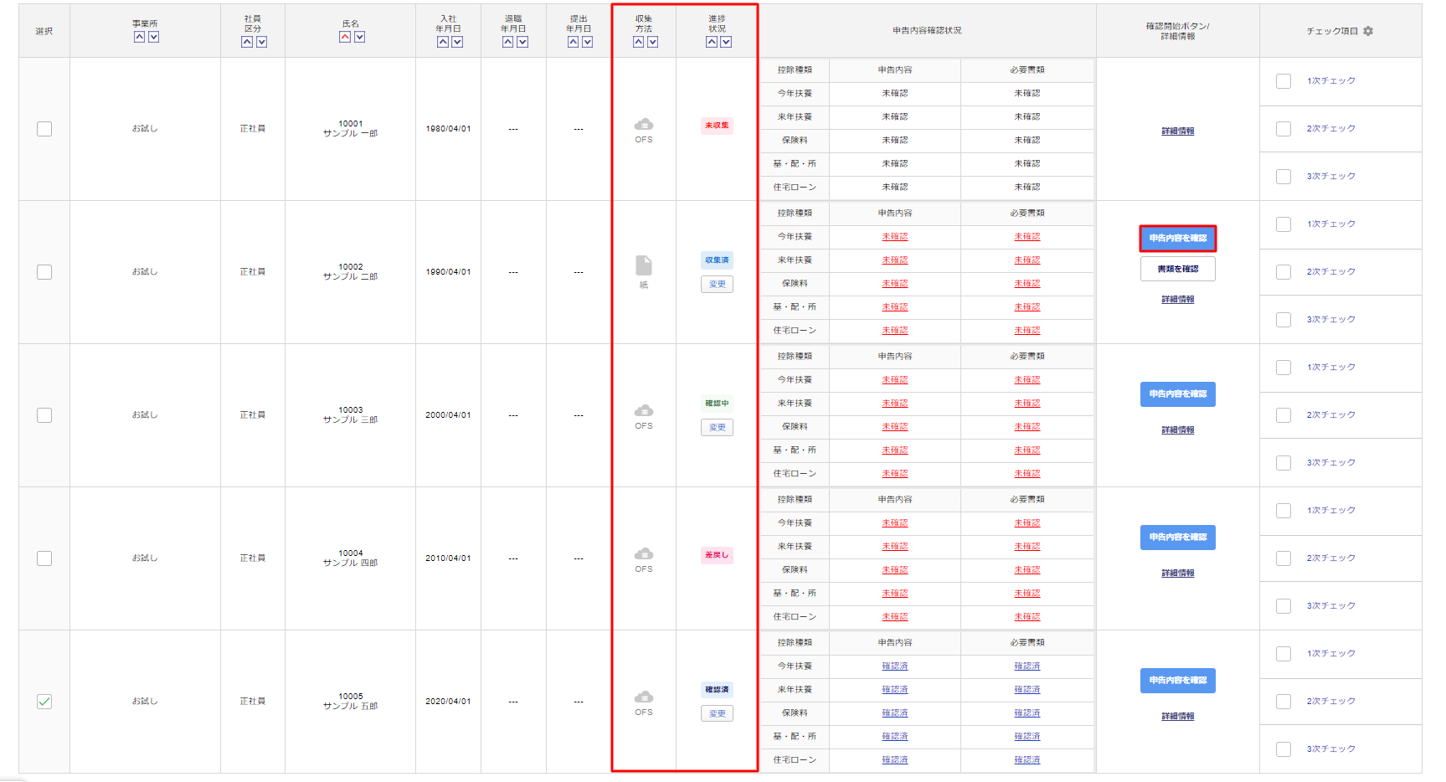Sort 社員区分 column descending
Screen dimensions: 1446x782
pos(261,42)
